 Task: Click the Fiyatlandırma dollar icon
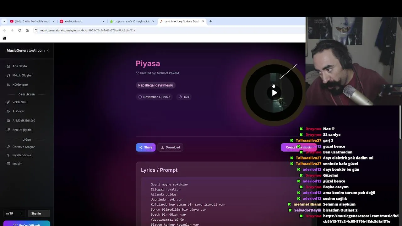[8, 155]
